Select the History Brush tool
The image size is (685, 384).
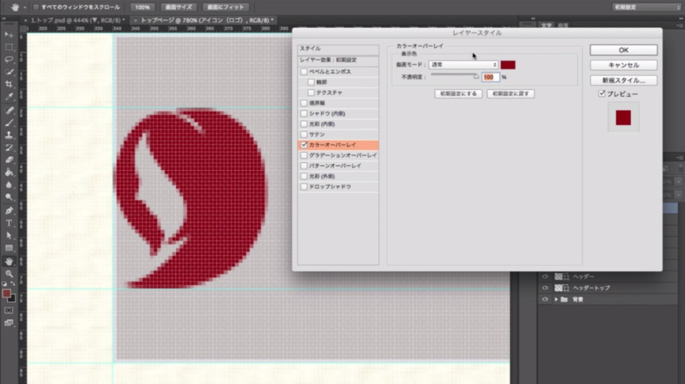coord(9,147)
